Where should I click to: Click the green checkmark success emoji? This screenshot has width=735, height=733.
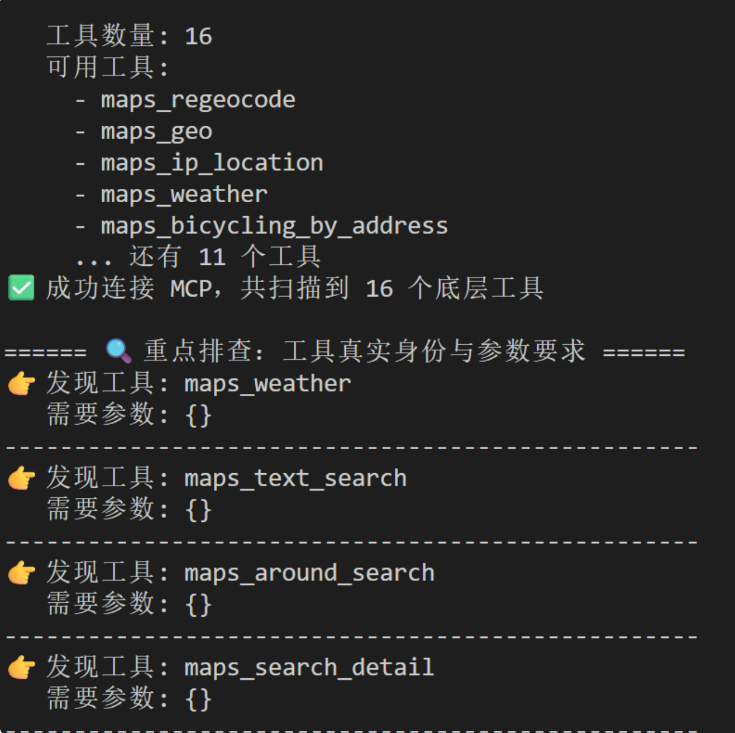click(x=21, y=288)
